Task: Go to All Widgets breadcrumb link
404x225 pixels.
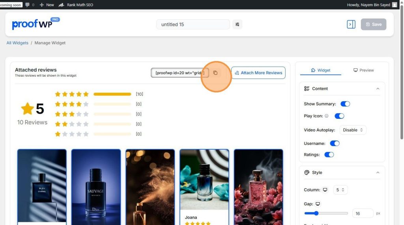Action: tap(17, 43)
